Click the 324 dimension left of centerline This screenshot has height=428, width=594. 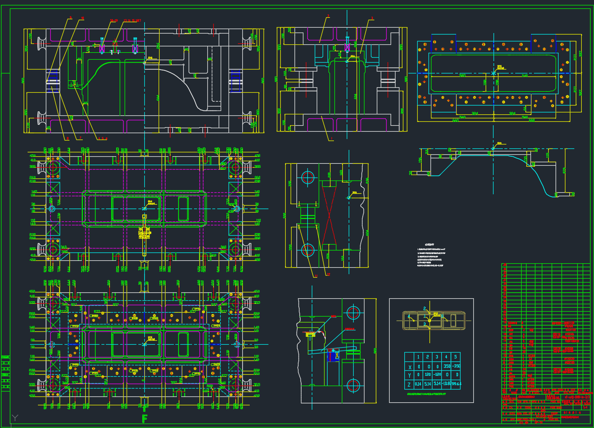click(x=474, y=113)
